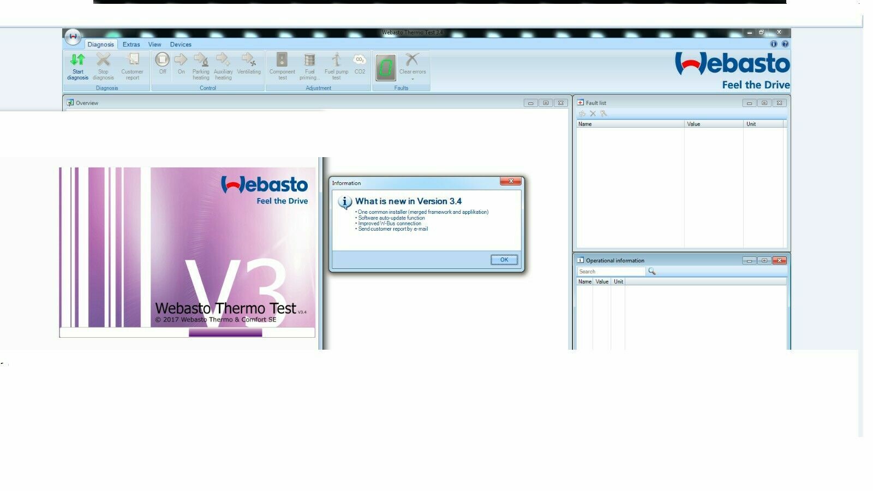Image resolution: width=873 pixels, height=491 pixels.
Task: Close the Fault list panel
Action: [x=780, y=103]
